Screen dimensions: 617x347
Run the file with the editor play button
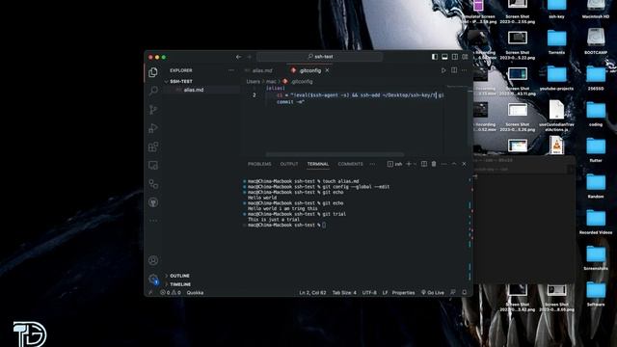[x=443, y=70]
